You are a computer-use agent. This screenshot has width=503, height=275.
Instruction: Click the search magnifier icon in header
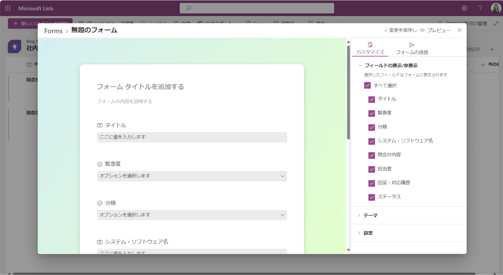(x=188, y=8)
